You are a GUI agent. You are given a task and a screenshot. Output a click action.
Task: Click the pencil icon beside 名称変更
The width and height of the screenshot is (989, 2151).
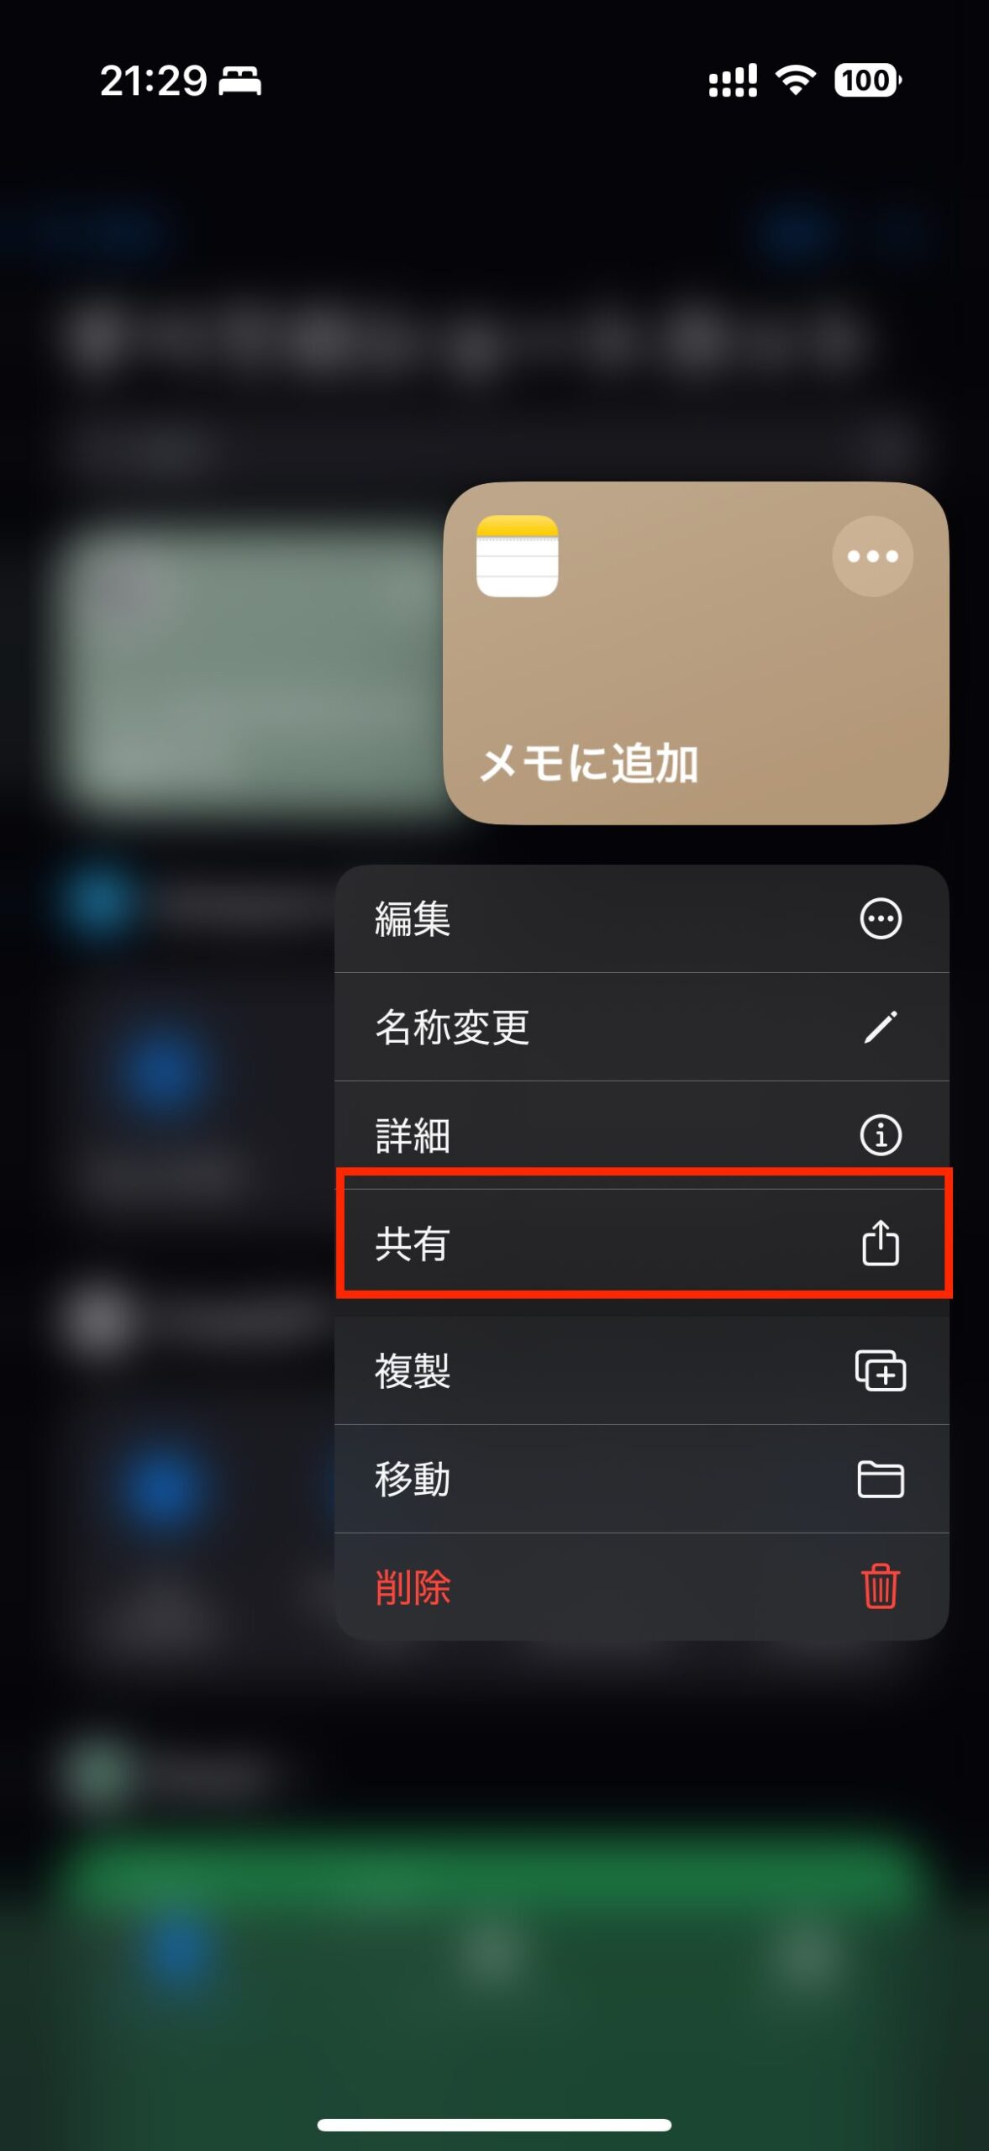(881, 1027)
